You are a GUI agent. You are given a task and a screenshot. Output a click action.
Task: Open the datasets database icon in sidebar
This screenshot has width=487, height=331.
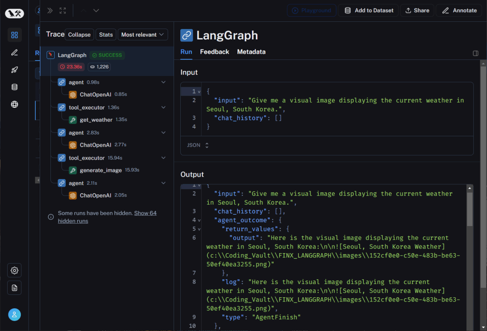(x=14, y=87)
